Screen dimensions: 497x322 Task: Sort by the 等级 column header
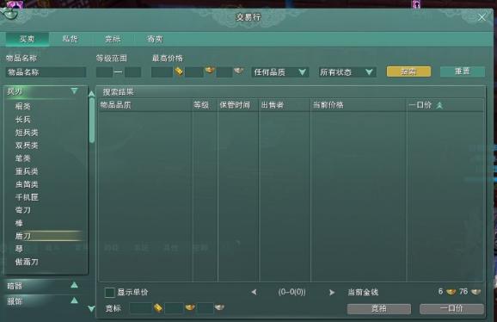(201, 105)
